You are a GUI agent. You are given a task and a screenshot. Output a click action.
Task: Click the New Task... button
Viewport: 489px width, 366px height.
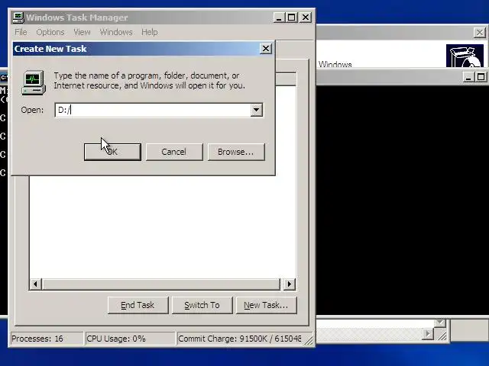coord(267,305)
